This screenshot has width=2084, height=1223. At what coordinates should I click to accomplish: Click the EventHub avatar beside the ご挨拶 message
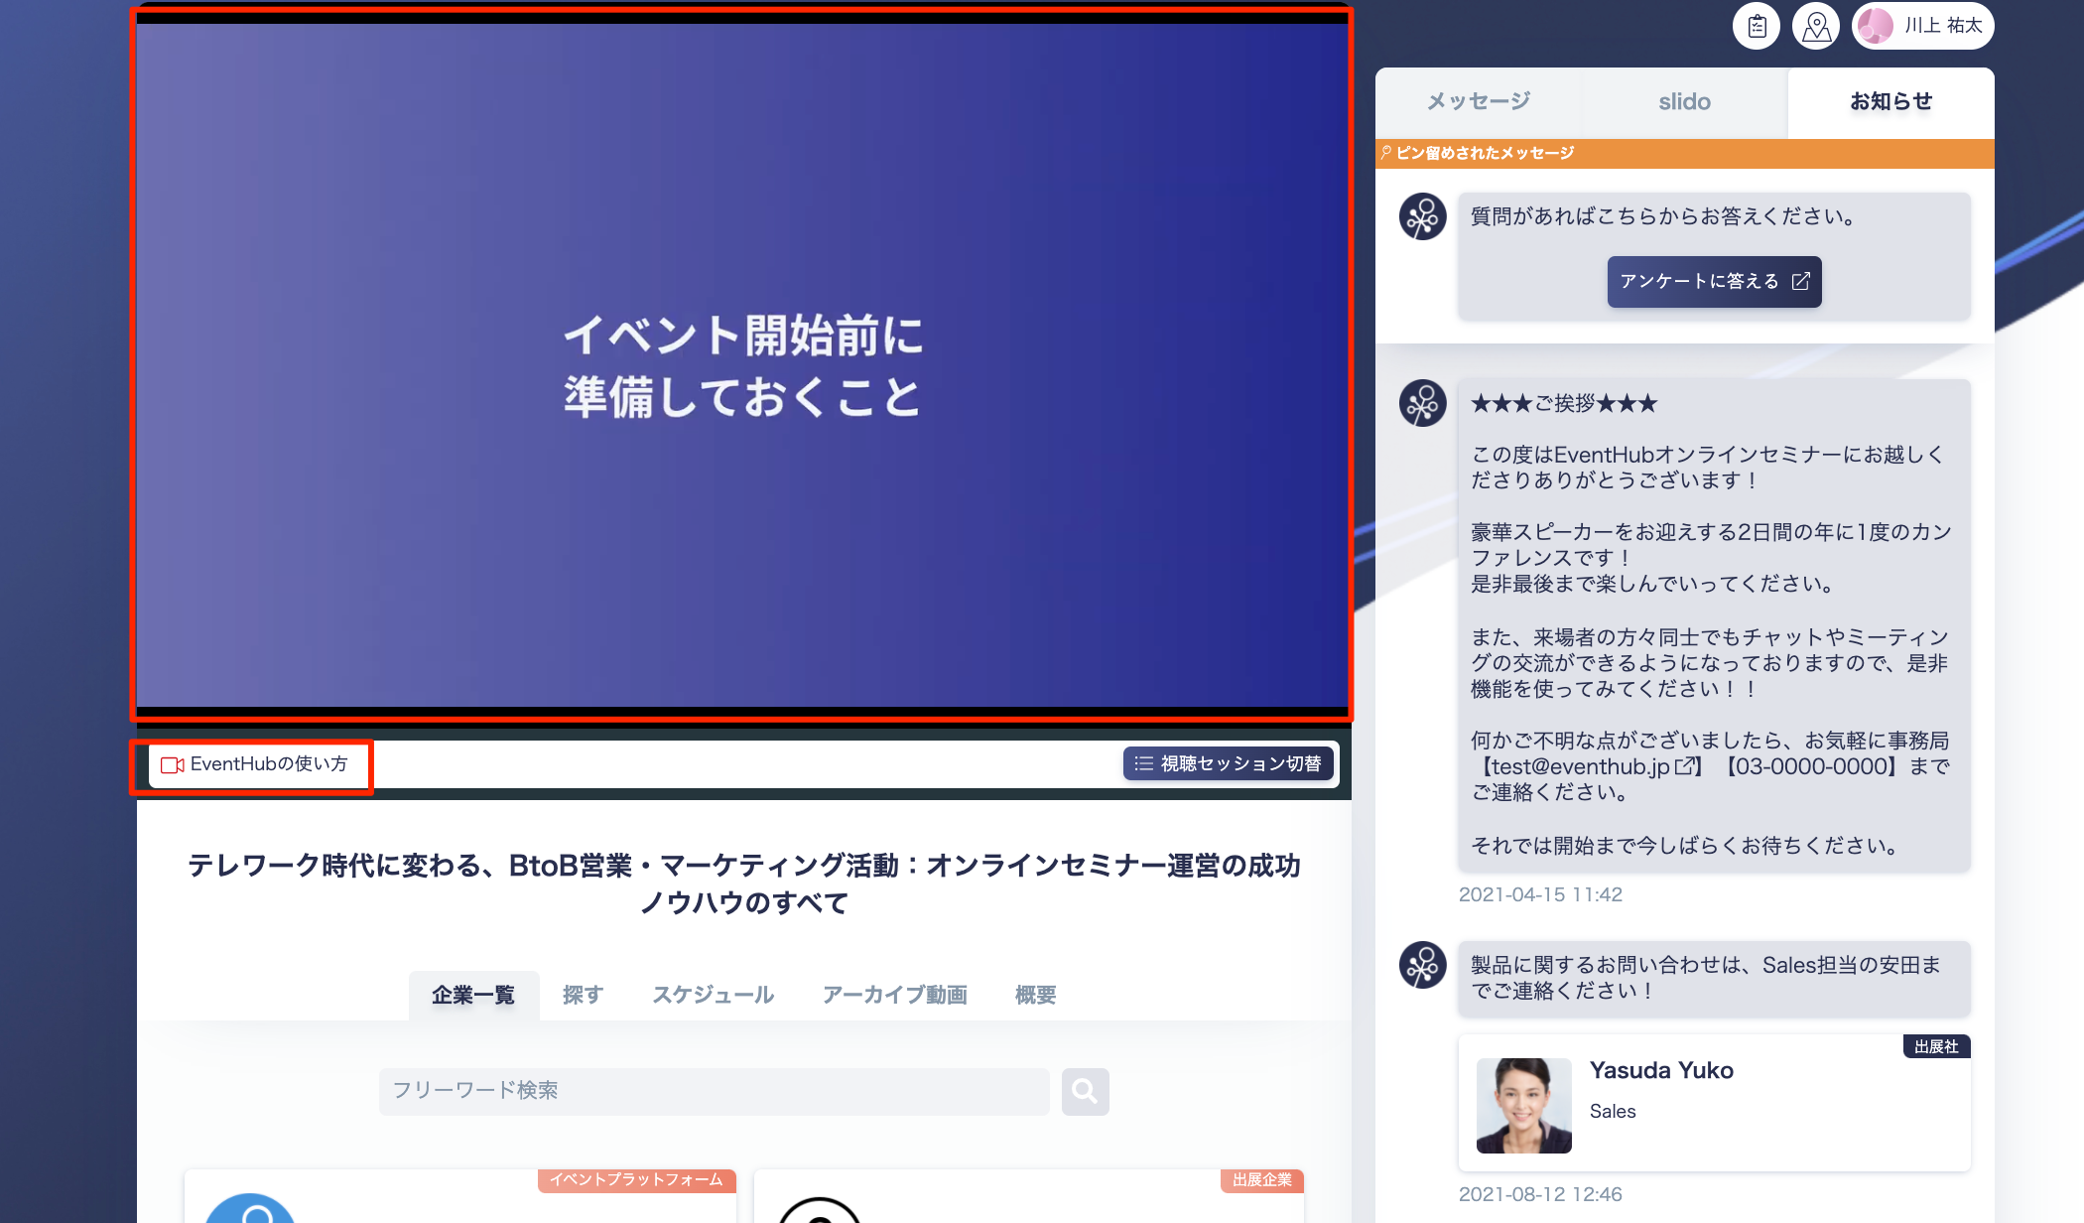(x=1423, y=403)
